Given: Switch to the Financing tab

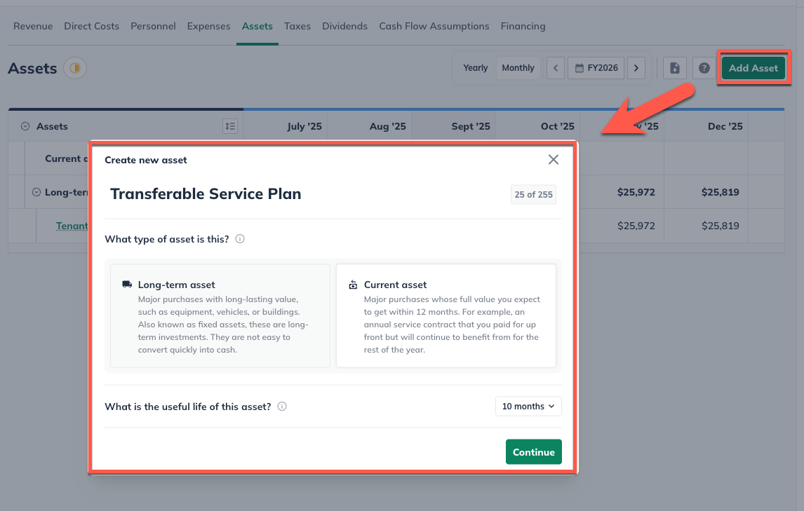Looking at the screenshot, I should click(523, 26).
